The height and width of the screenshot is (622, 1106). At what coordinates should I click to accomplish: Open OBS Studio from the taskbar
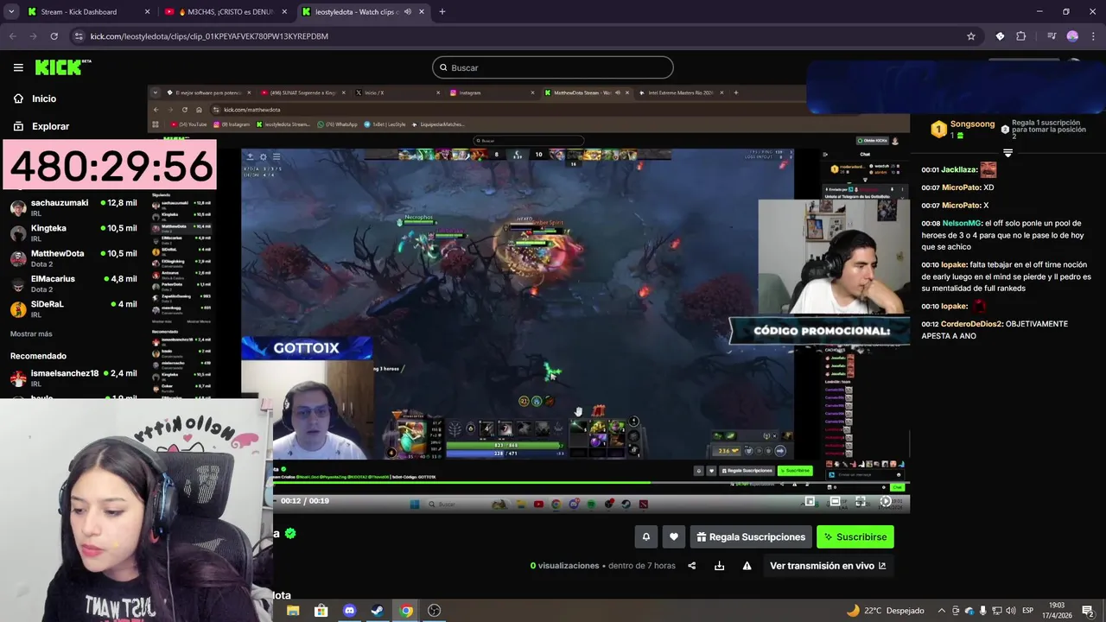coord(435,611)
